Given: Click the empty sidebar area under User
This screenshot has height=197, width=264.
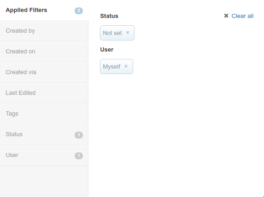Looking at the screenshot, I should 44,181.
